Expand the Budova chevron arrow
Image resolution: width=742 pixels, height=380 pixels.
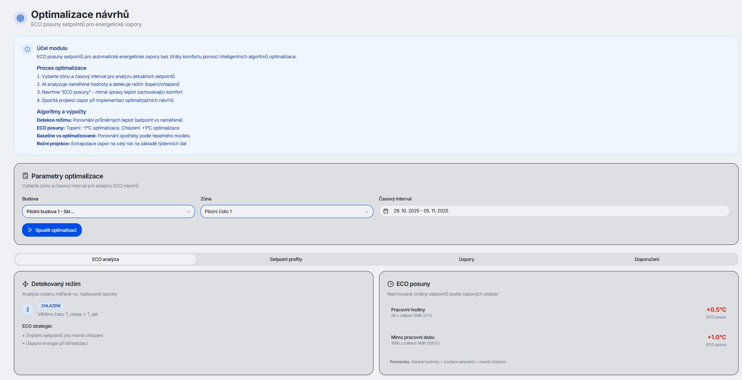pos(188,212)
